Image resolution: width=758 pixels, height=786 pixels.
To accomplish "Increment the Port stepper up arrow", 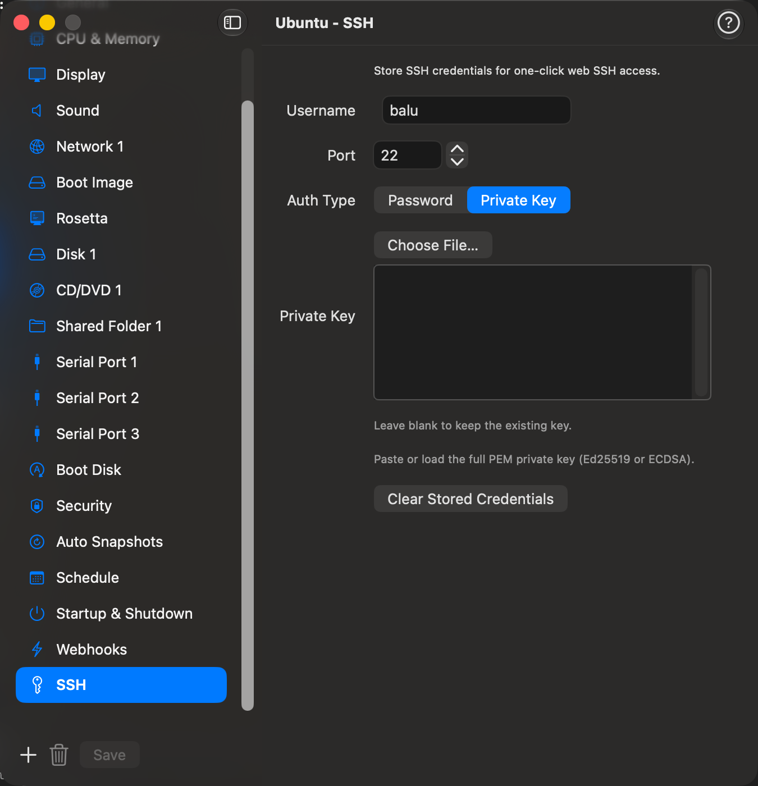I will point(457,149).
